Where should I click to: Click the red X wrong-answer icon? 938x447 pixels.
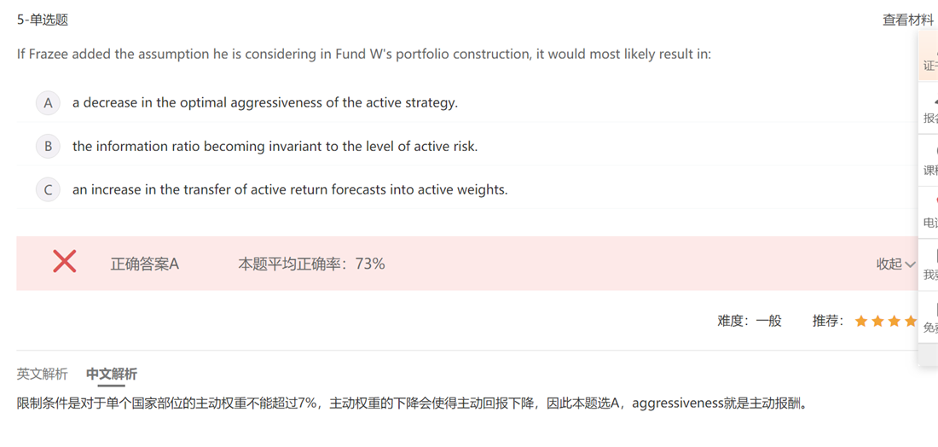pos(65,262)
